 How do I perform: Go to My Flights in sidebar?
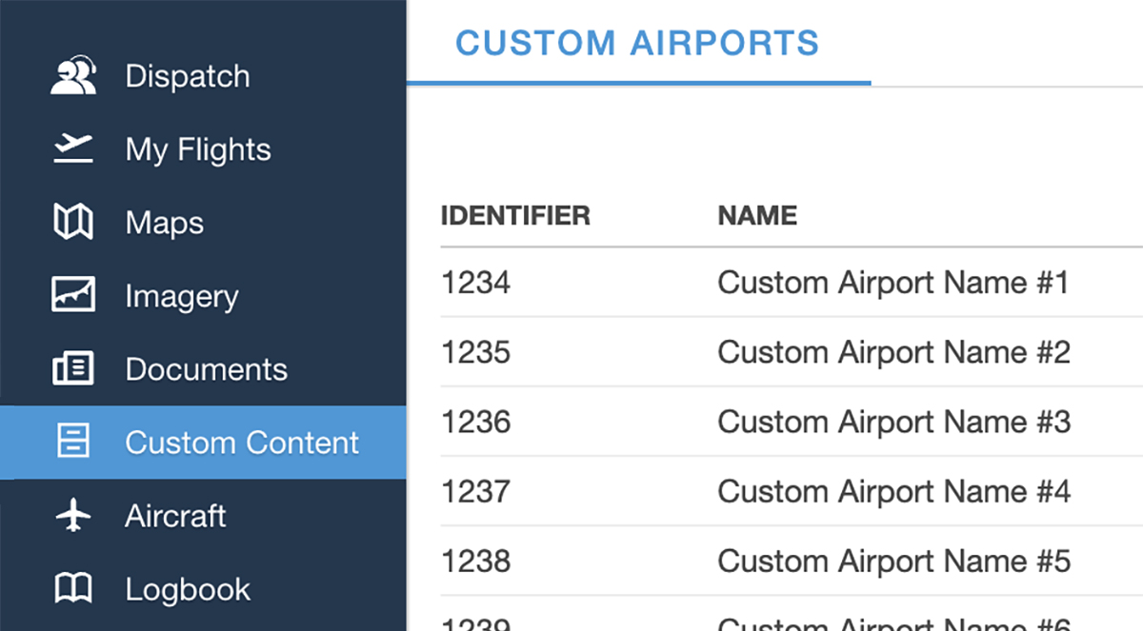pos(198,149)
